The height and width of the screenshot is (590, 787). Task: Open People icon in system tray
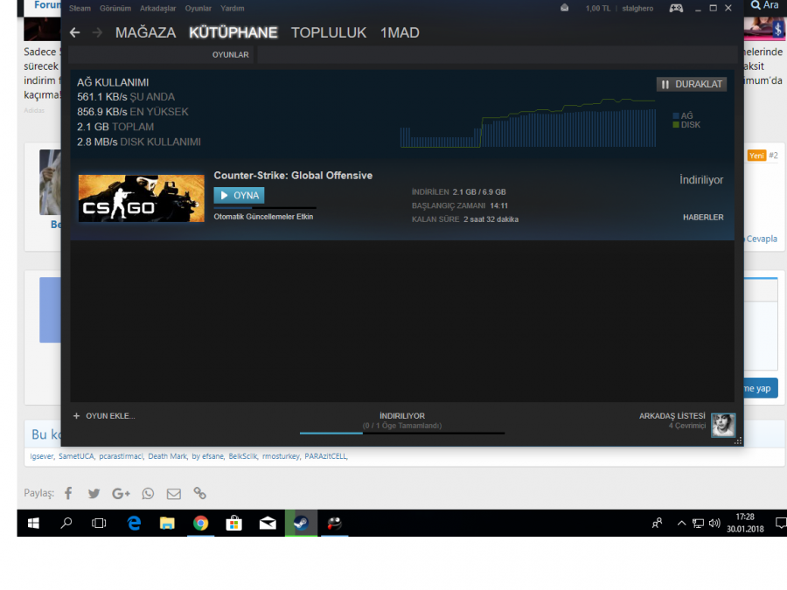click(x=657, y=524)
